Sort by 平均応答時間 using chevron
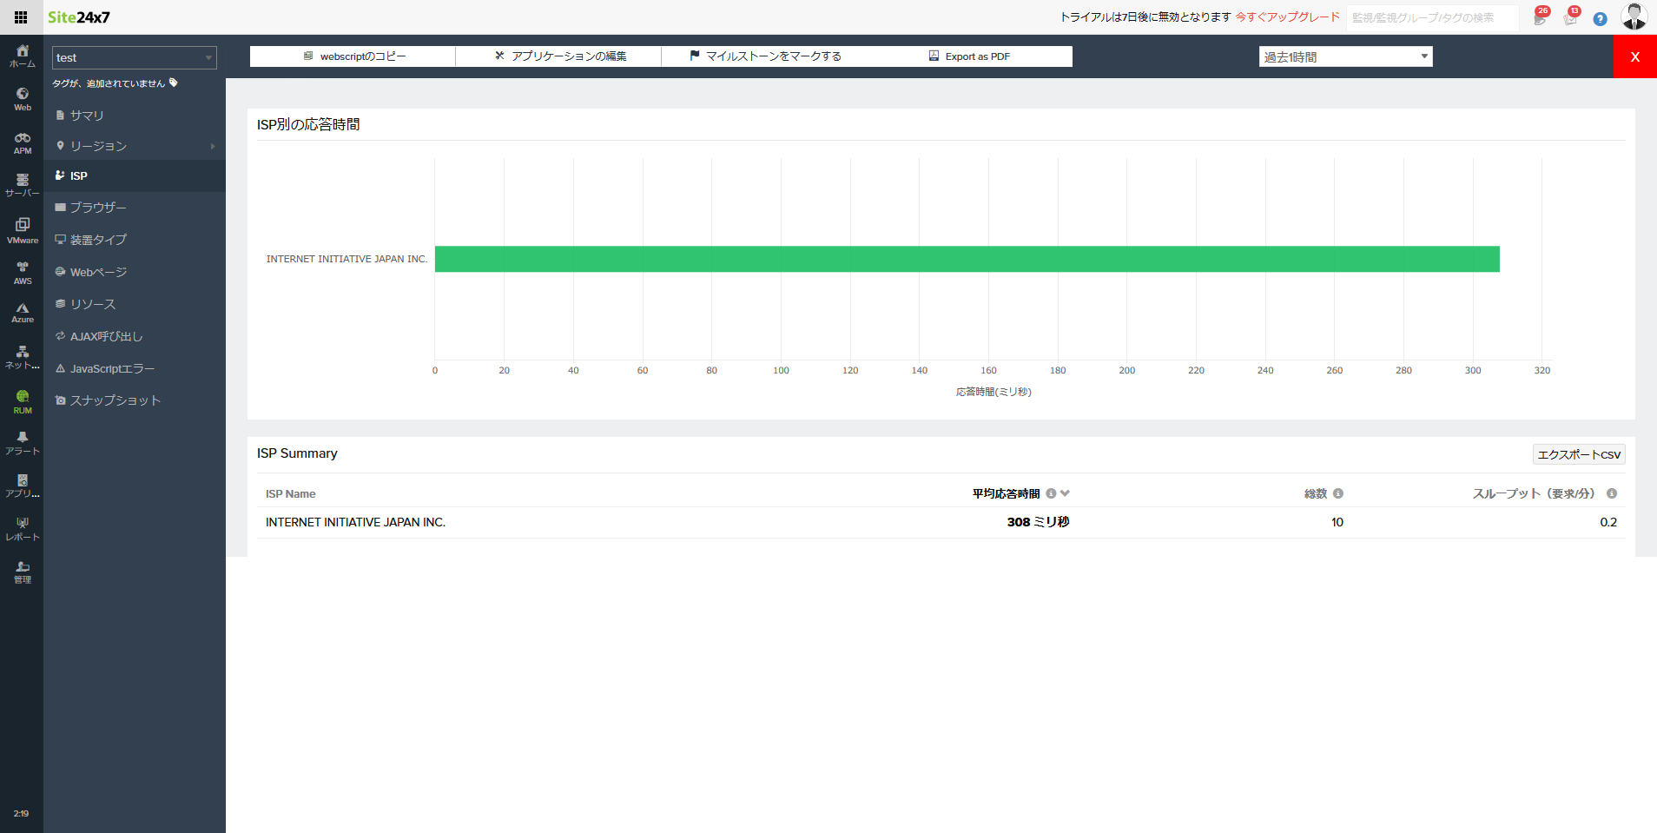 click(1066, 493)
